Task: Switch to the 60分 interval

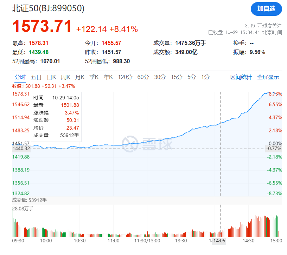Action: (143, 77)
